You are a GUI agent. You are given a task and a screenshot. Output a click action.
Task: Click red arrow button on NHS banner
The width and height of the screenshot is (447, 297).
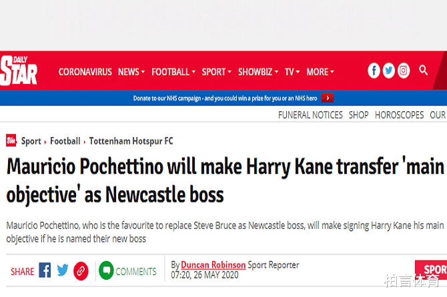coord(327,98)
